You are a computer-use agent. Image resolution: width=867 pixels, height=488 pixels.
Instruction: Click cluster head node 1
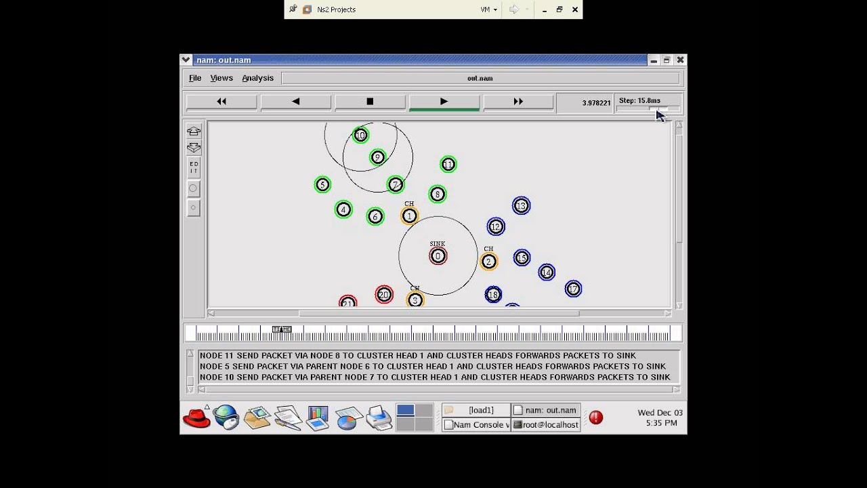coord(409,216)
